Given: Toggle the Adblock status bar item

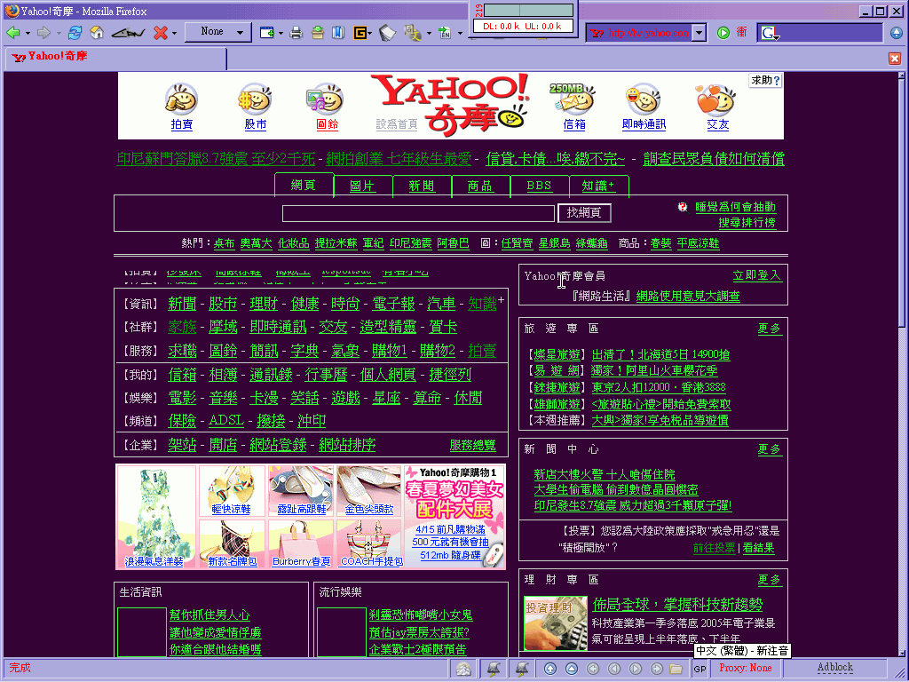Looking at the screenshot, I should [834, 668].
